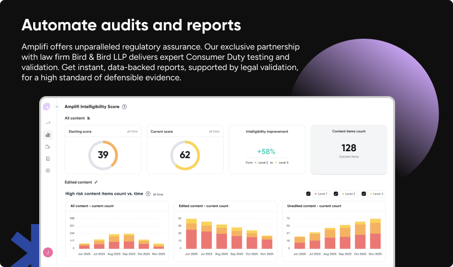
Task: Toggle the Level 1 checkbox
Action: (x=308, y=194)
